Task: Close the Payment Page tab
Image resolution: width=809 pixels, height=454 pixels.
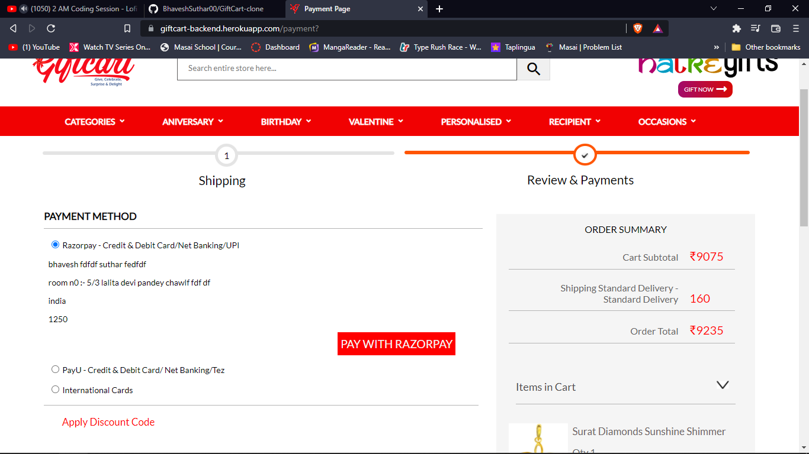Action: pyautogui.click(x=421, y=9)
